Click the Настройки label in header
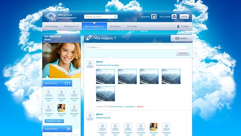The height and width of the screenshot is (136, 241). point(165,17)
